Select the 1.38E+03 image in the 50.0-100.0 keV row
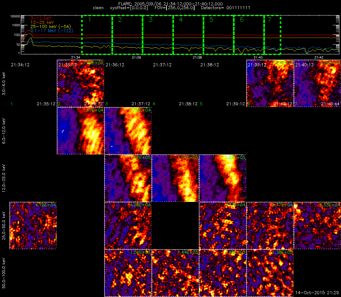Image resolution: width=341 pixels, height=297 pixels. click(x=270, y=273)
